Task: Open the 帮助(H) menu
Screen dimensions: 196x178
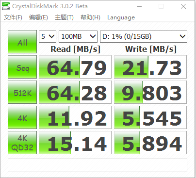Action: click(x=90, y=17)
